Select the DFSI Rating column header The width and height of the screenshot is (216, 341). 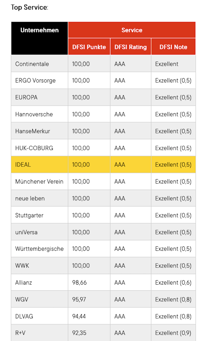point(130,47)
